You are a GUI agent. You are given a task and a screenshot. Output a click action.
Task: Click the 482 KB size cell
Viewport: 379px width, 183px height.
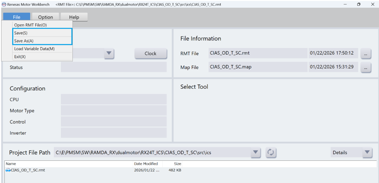coord(175,170)
